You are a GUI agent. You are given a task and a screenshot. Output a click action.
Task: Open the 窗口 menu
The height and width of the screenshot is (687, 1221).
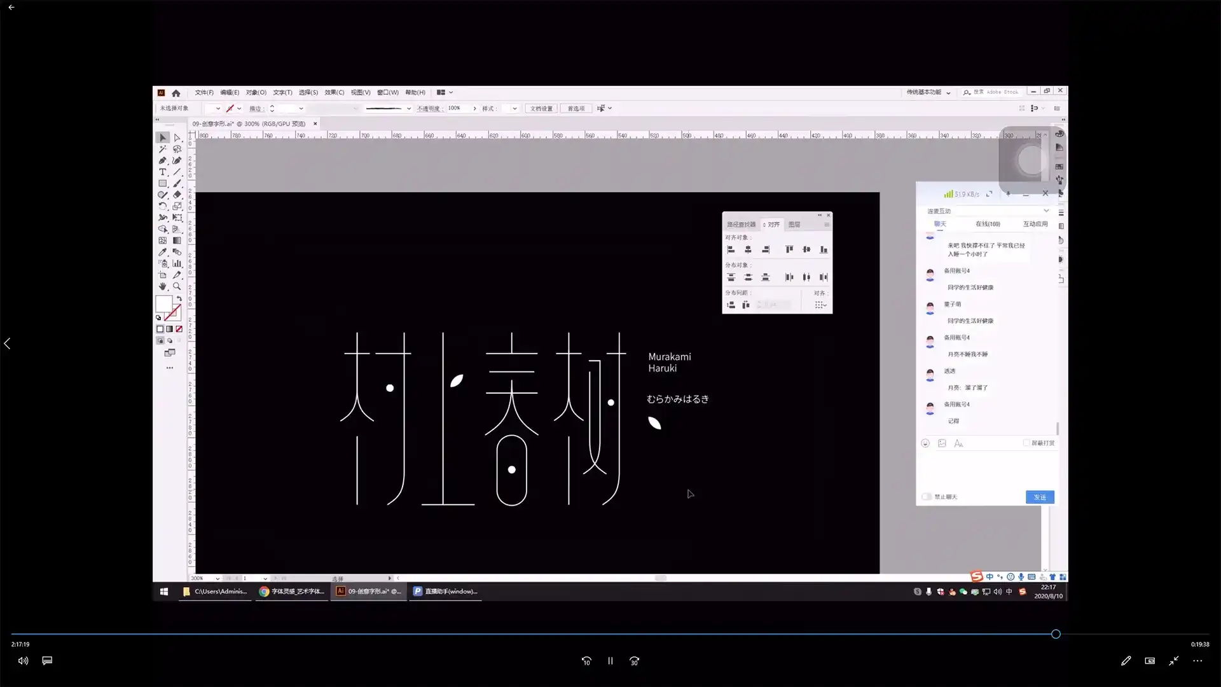(387, 92)
